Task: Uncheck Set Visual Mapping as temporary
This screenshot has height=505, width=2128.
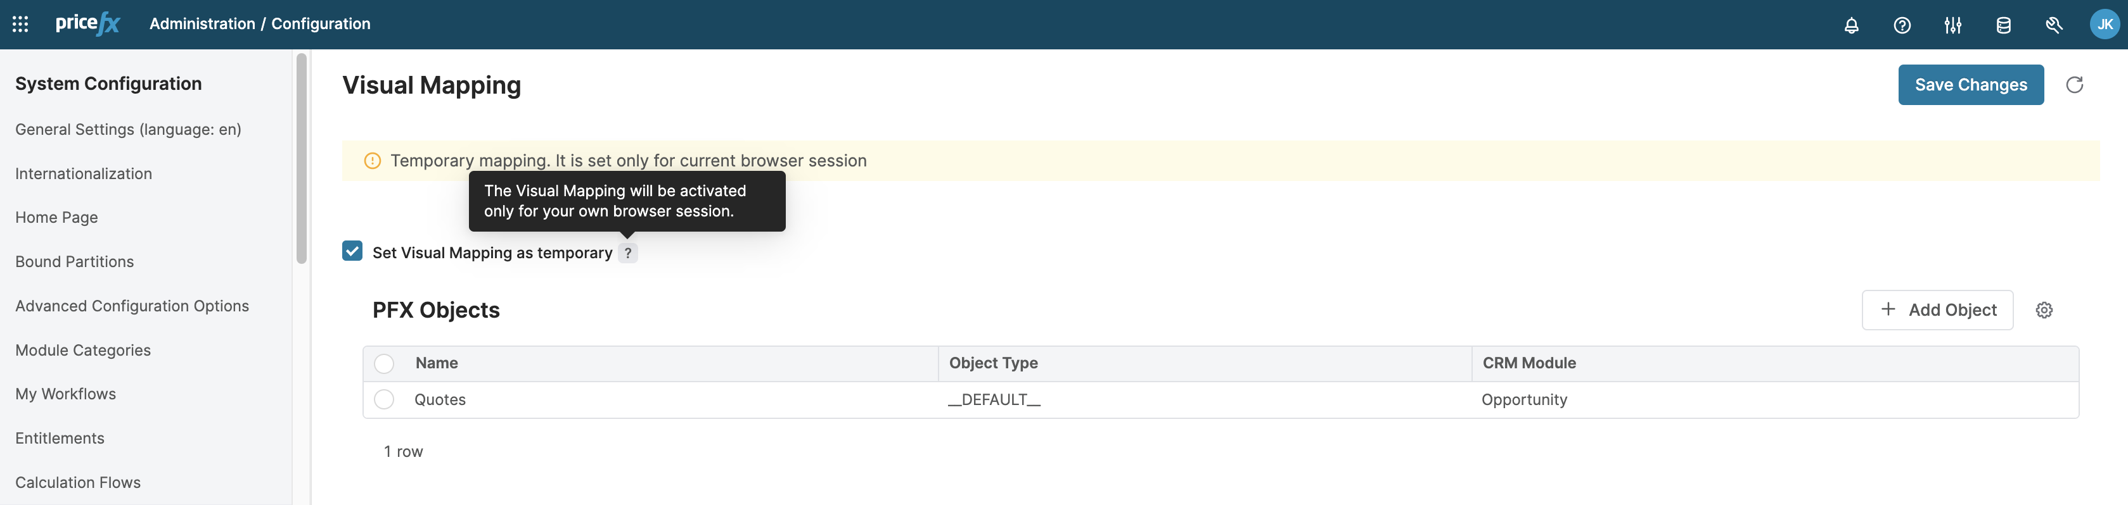Action: pyautogui.click(x=353, y=252)
